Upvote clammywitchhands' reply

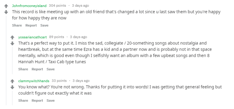12,81
